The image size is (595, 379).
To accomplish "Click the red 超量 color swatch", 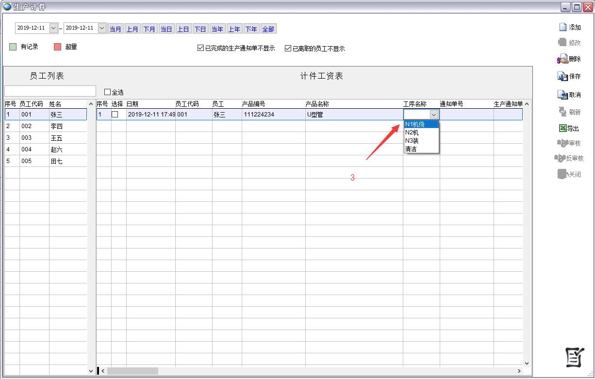I will click(x=57, y=47).
